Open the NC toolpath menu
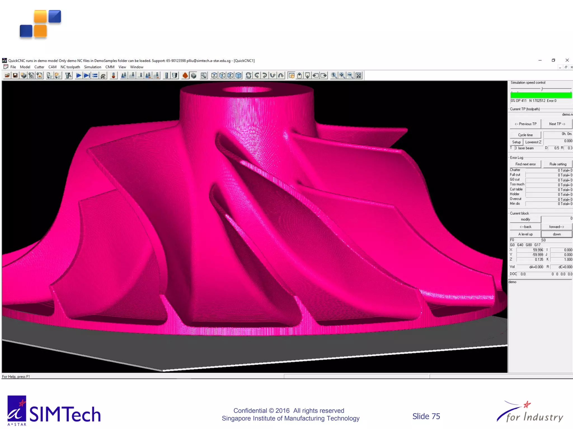 point(70,67)
